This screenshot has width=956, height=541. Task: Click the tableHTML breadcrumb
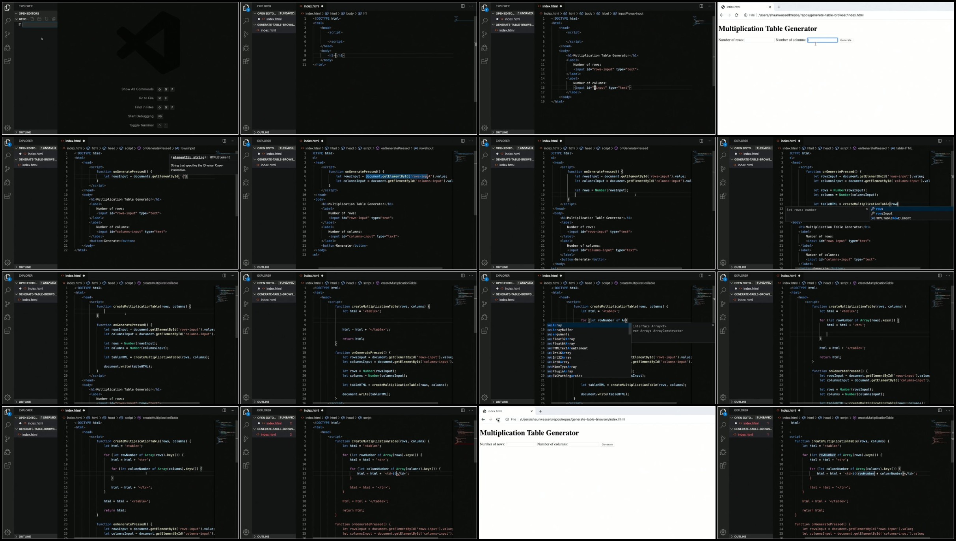pyautogui.click(x=902, y=149)
